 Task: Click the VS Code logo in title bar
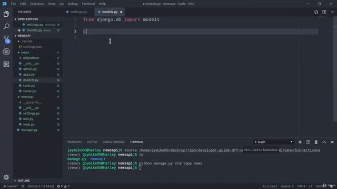[x=4, y=4]
